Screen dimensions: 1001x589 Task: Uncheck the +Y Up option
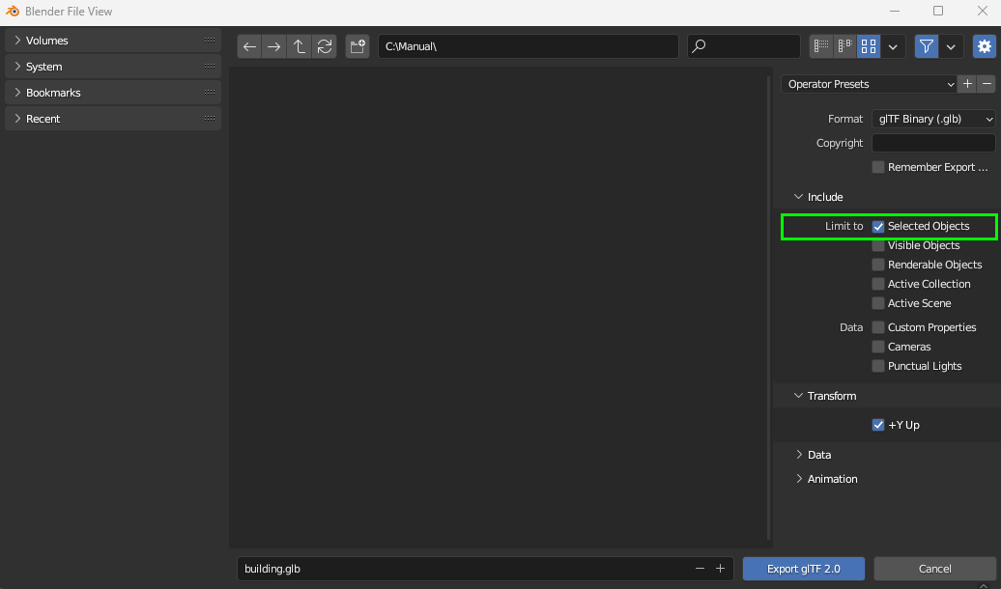click(x=878, y=425)
